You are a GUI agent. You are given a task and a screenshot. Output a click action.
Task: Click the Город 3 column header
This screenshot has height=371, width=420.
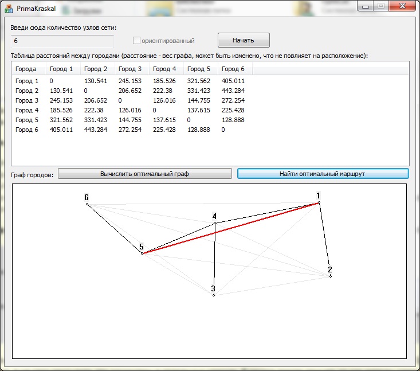click(132, 69)
